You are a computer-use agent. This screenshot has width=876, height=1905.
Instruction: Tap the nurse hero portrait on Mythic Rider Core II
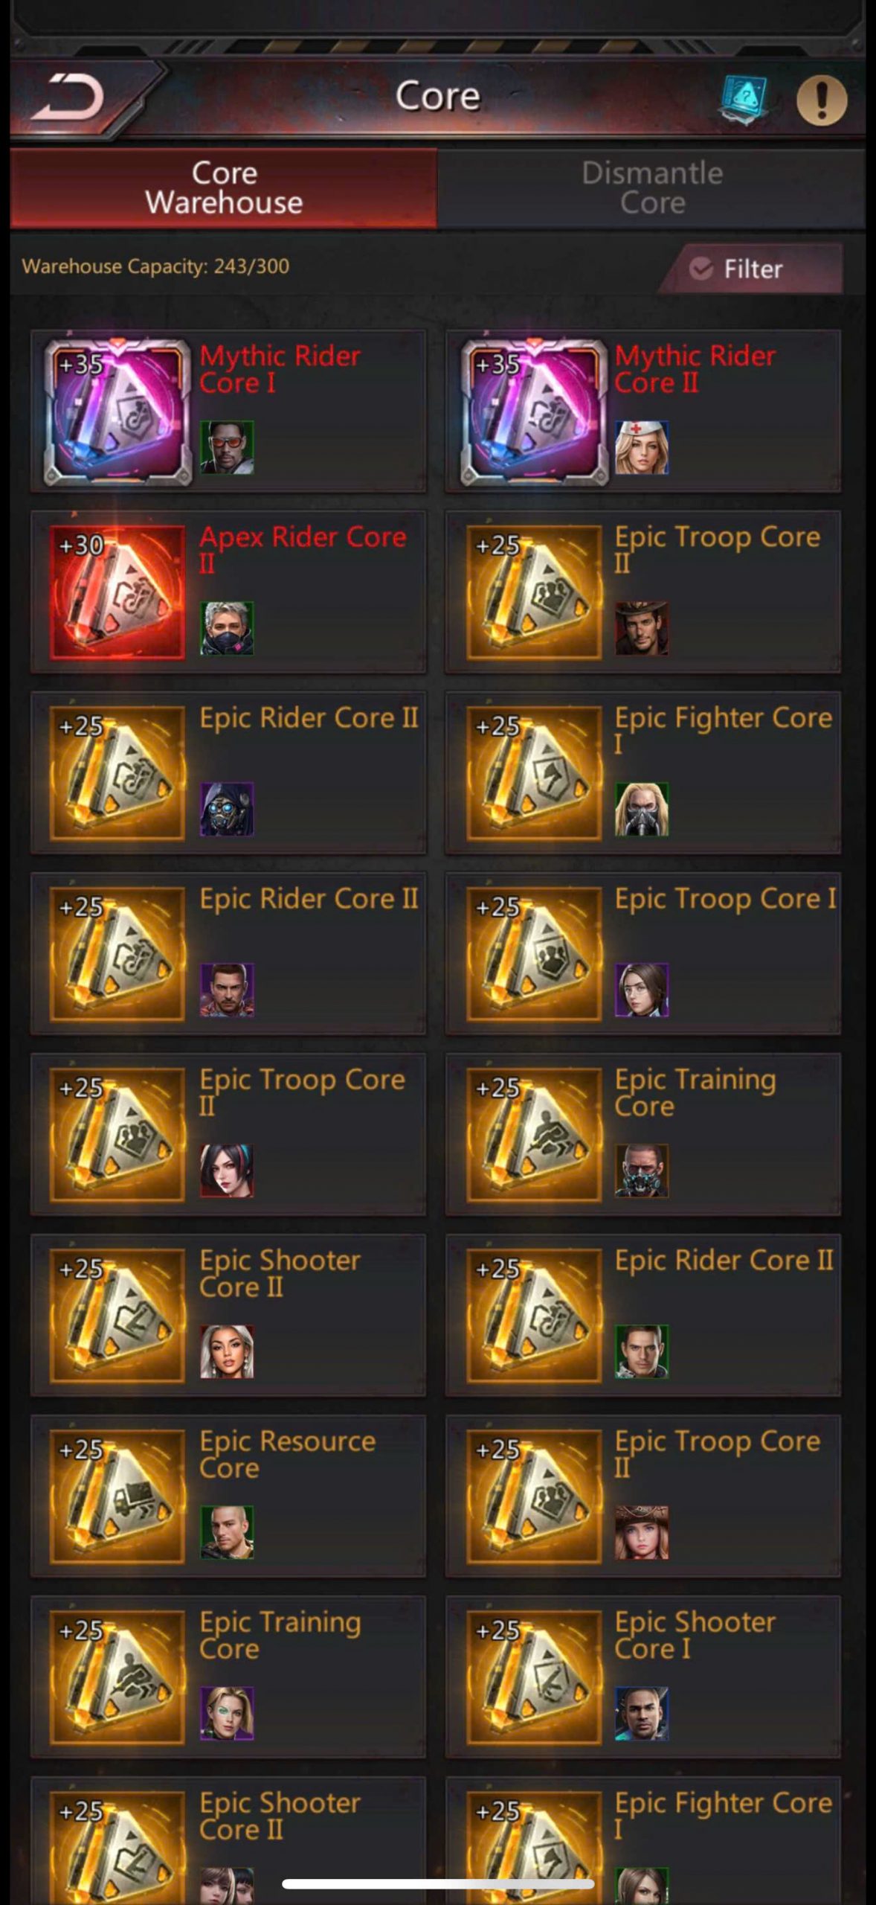642,448
